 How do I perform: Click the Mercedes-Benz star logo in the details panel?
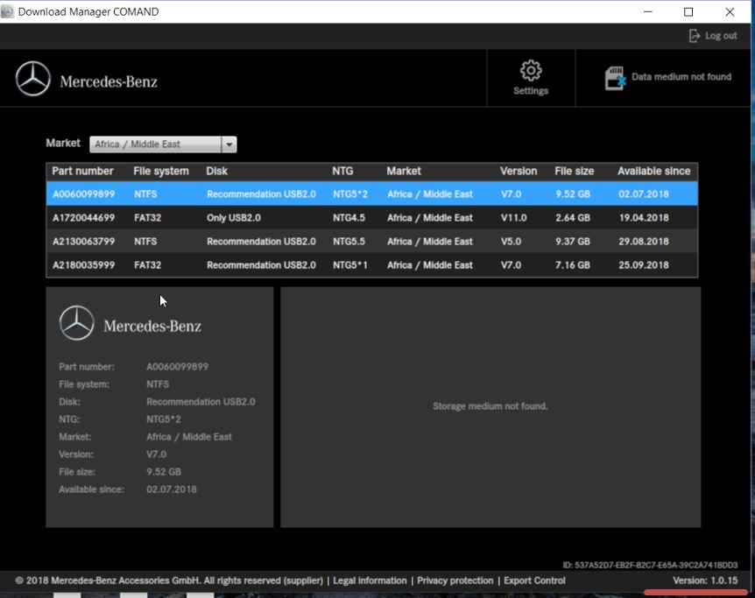click(x=76, y=323)
